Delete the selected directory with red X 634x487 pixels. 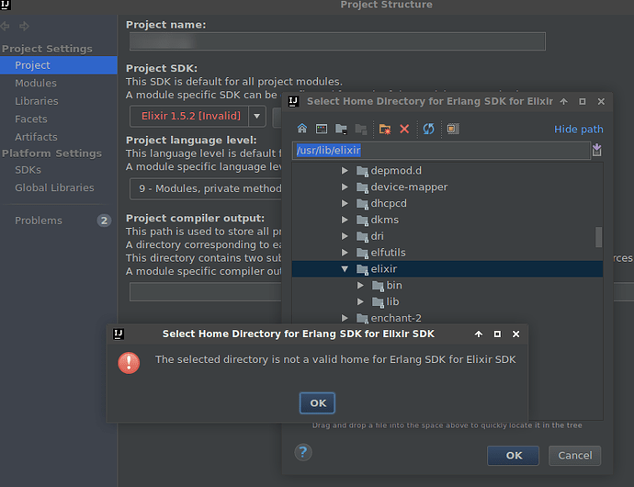tap(404, 129)
